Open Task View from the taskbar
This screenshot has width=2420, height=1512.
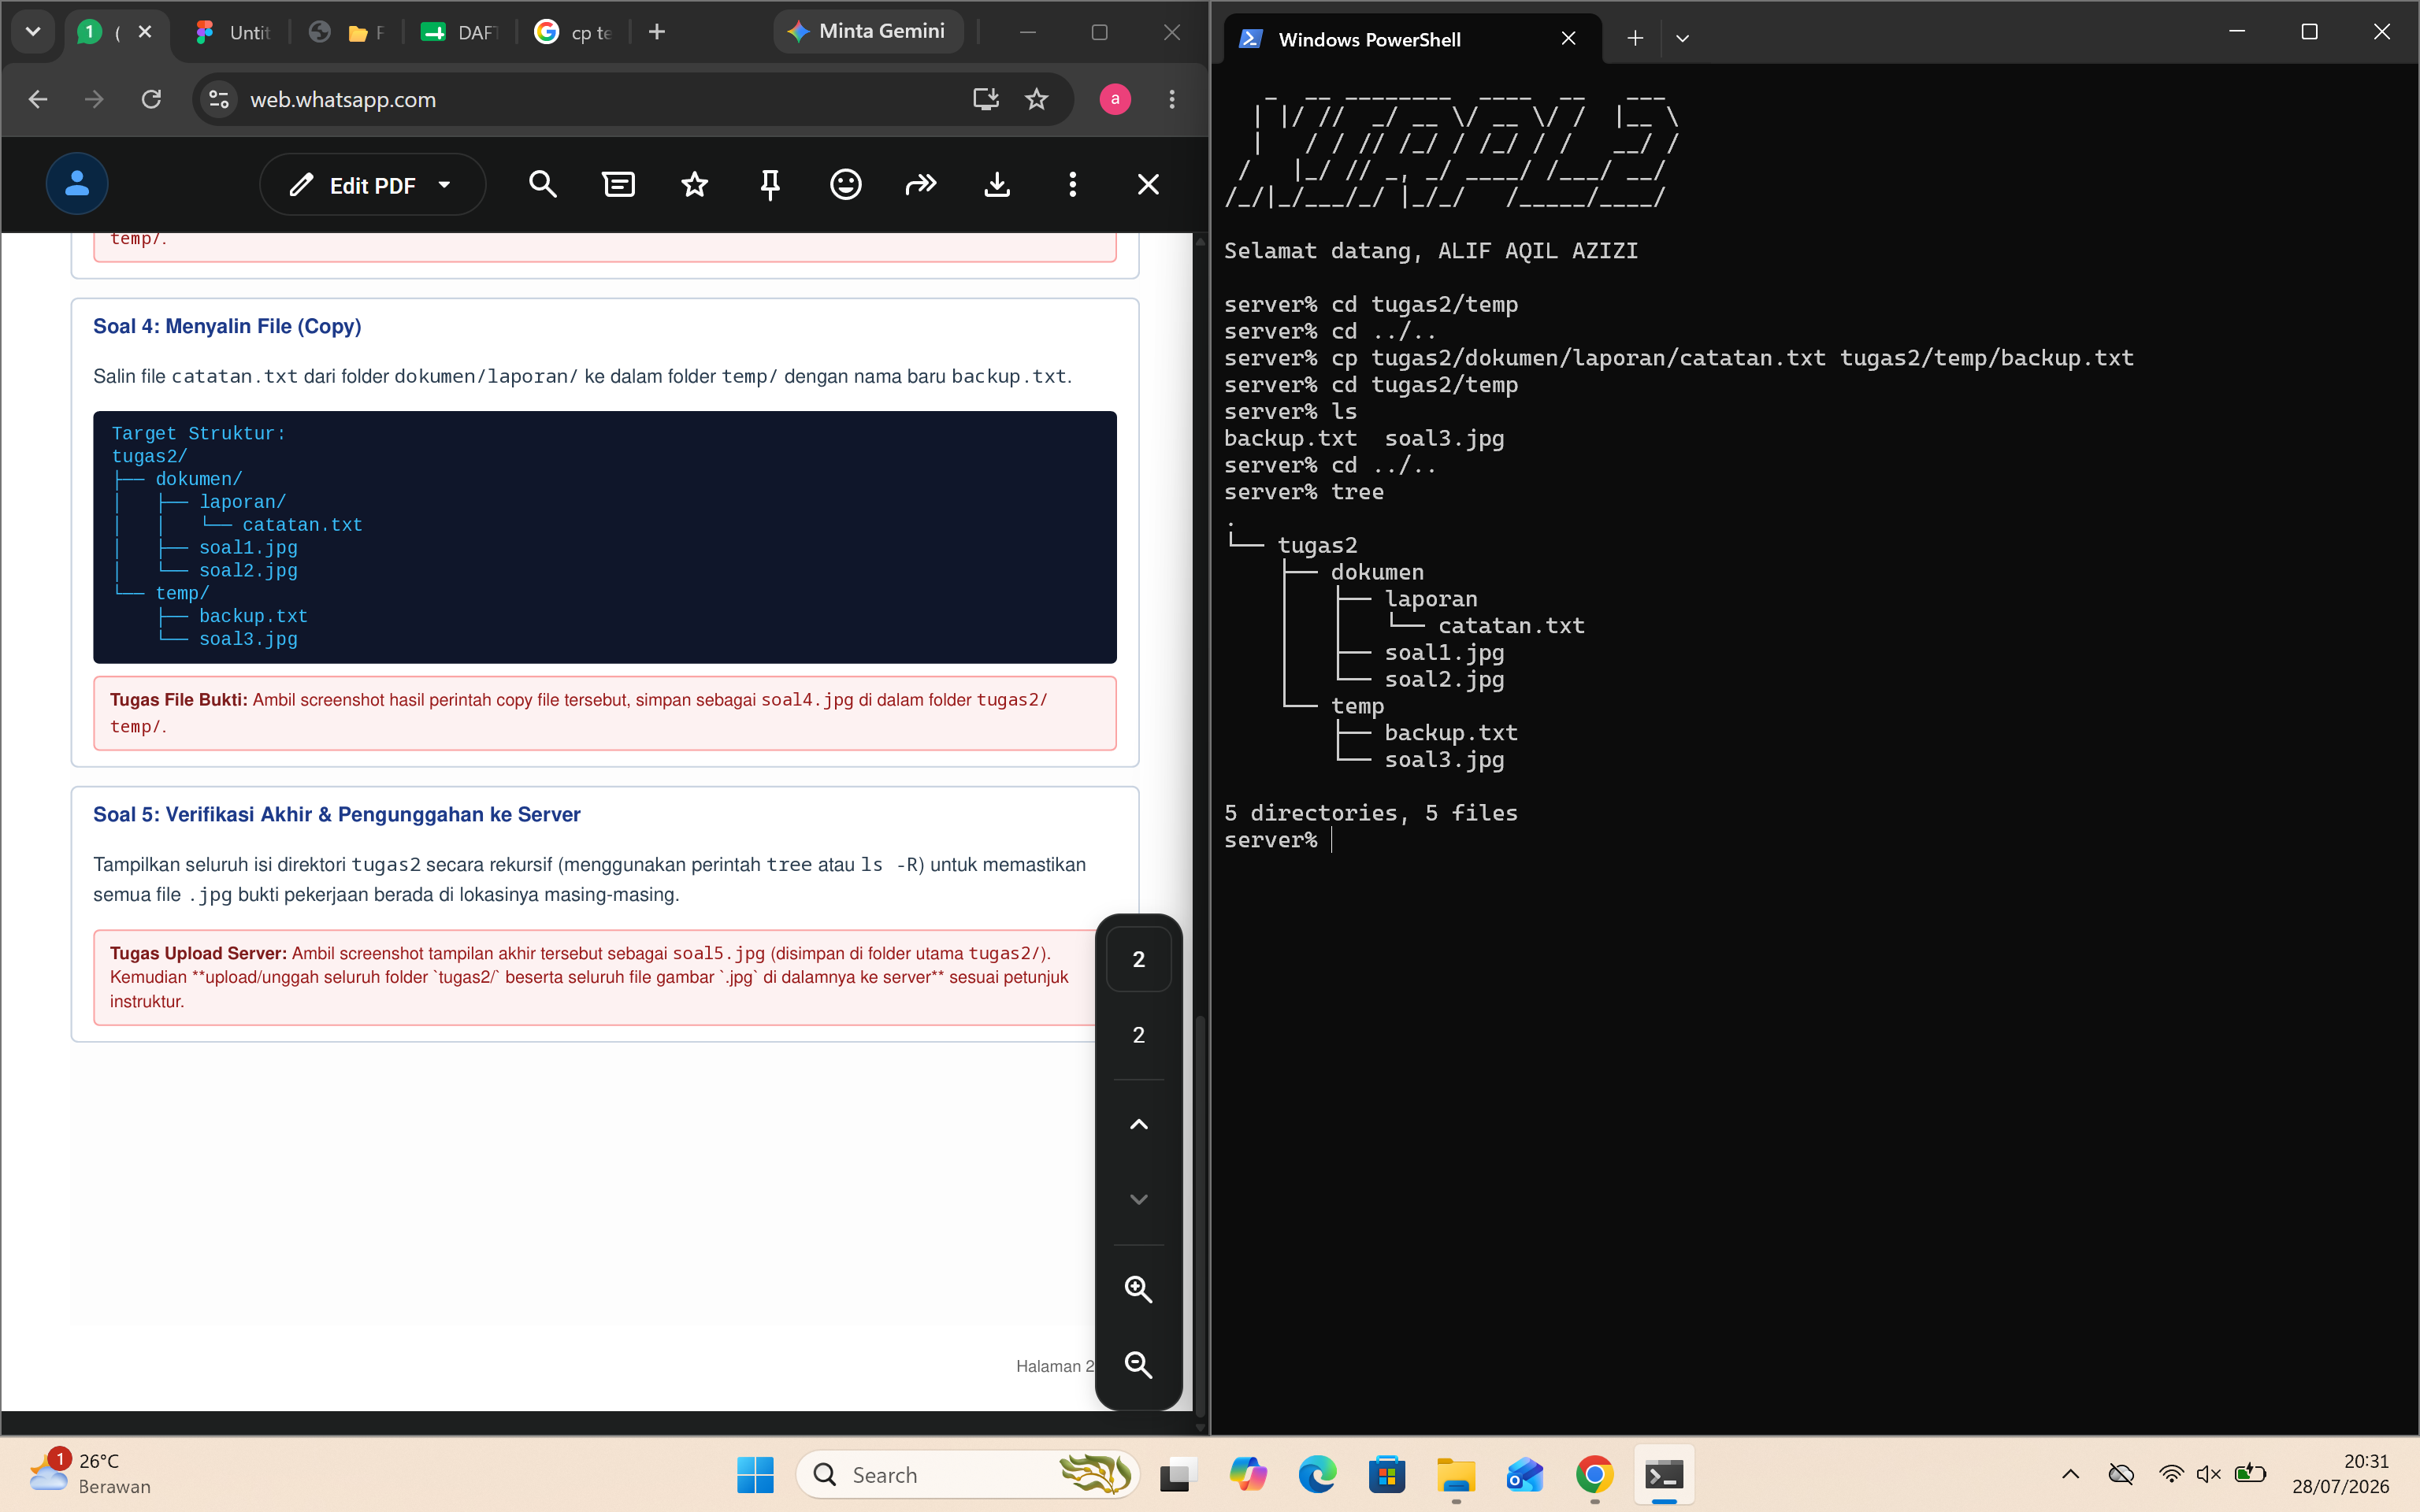pos(1177,1475)
